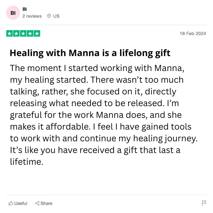Click the third green rating star
This screenshot has width=213, height=213.
23,33
